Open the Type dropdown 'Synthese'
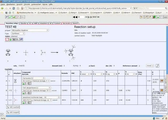 18,34
